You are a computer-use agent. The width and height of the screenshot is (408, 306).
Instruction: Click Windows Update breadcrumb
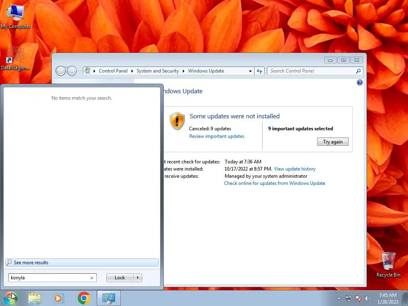point(206,71)
